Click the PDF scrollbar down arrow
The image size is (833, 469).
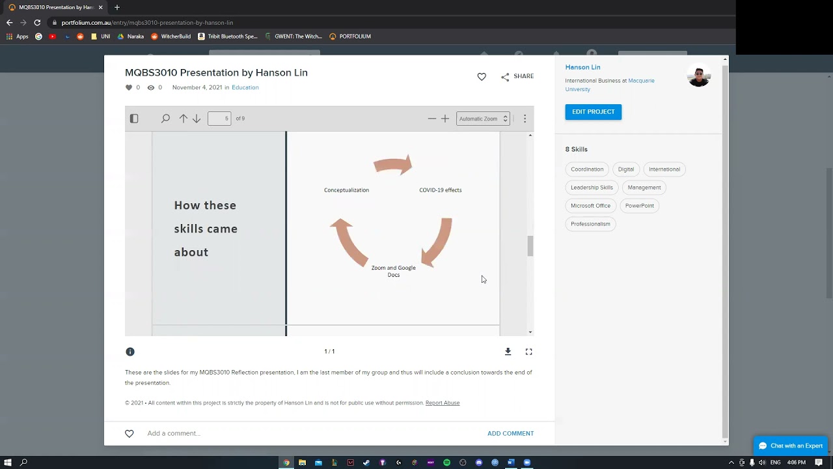coord(530,332)
